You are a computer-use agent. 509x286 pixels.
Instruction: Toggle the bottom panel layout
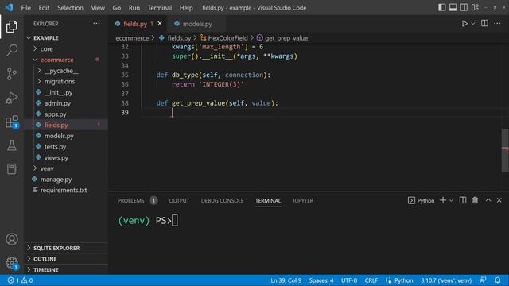click(x=453, y=7)
